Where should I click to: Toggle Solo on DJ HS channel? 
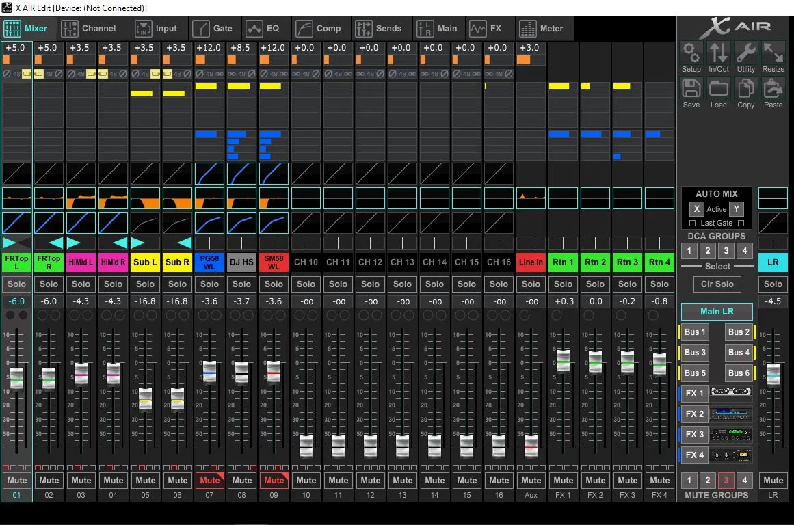(241, 284)
